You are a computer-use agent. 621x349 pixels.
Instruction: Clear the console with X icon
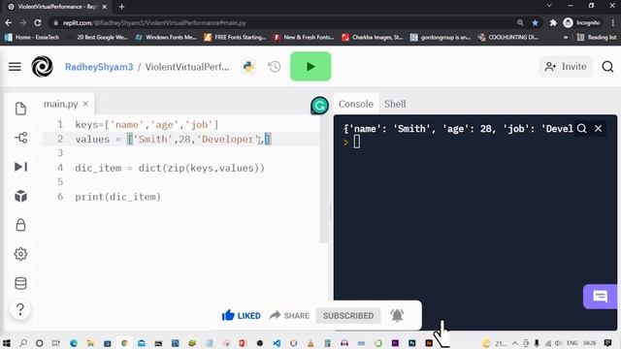coord(598,128)
